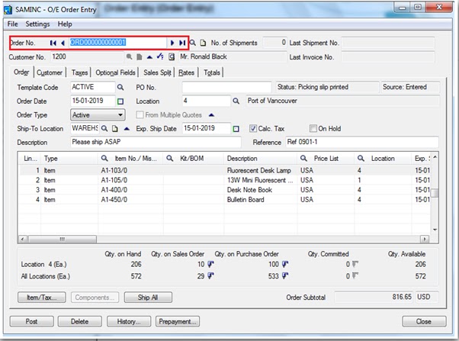The height and width of the screenshot is (341, 459).
Task: Go to previous order record
Action: tap(63, 43)
